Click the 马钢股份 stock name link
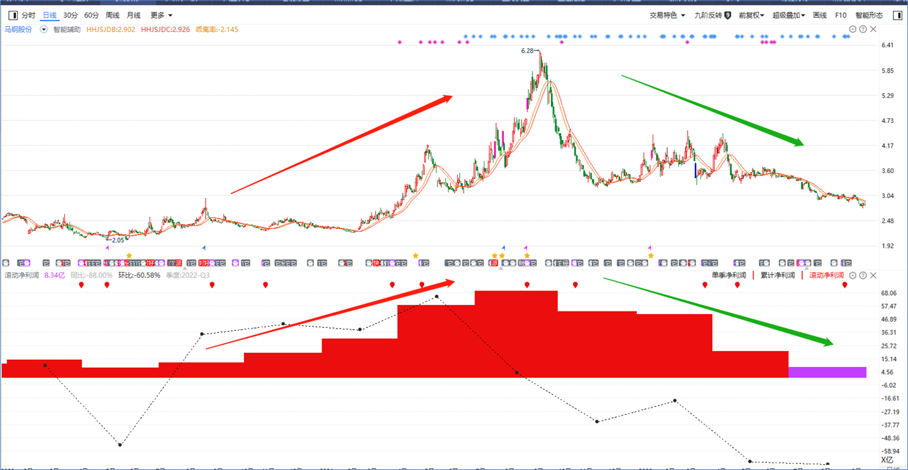Screen dimensions: 908x470 (x=18, y=29)
